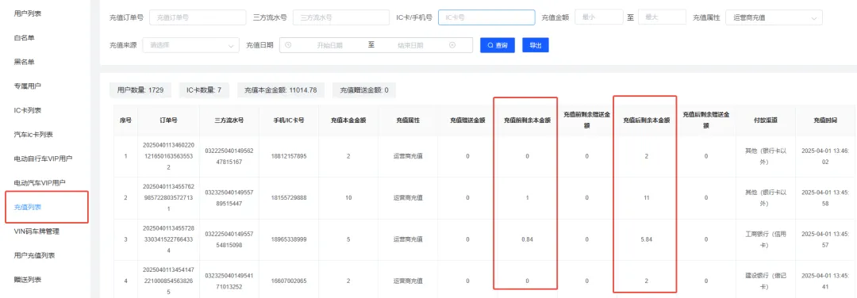The image size is (857, 298).
Task: Click the clock icon in the 充值日期 field
Action: [x=288, y=45]
